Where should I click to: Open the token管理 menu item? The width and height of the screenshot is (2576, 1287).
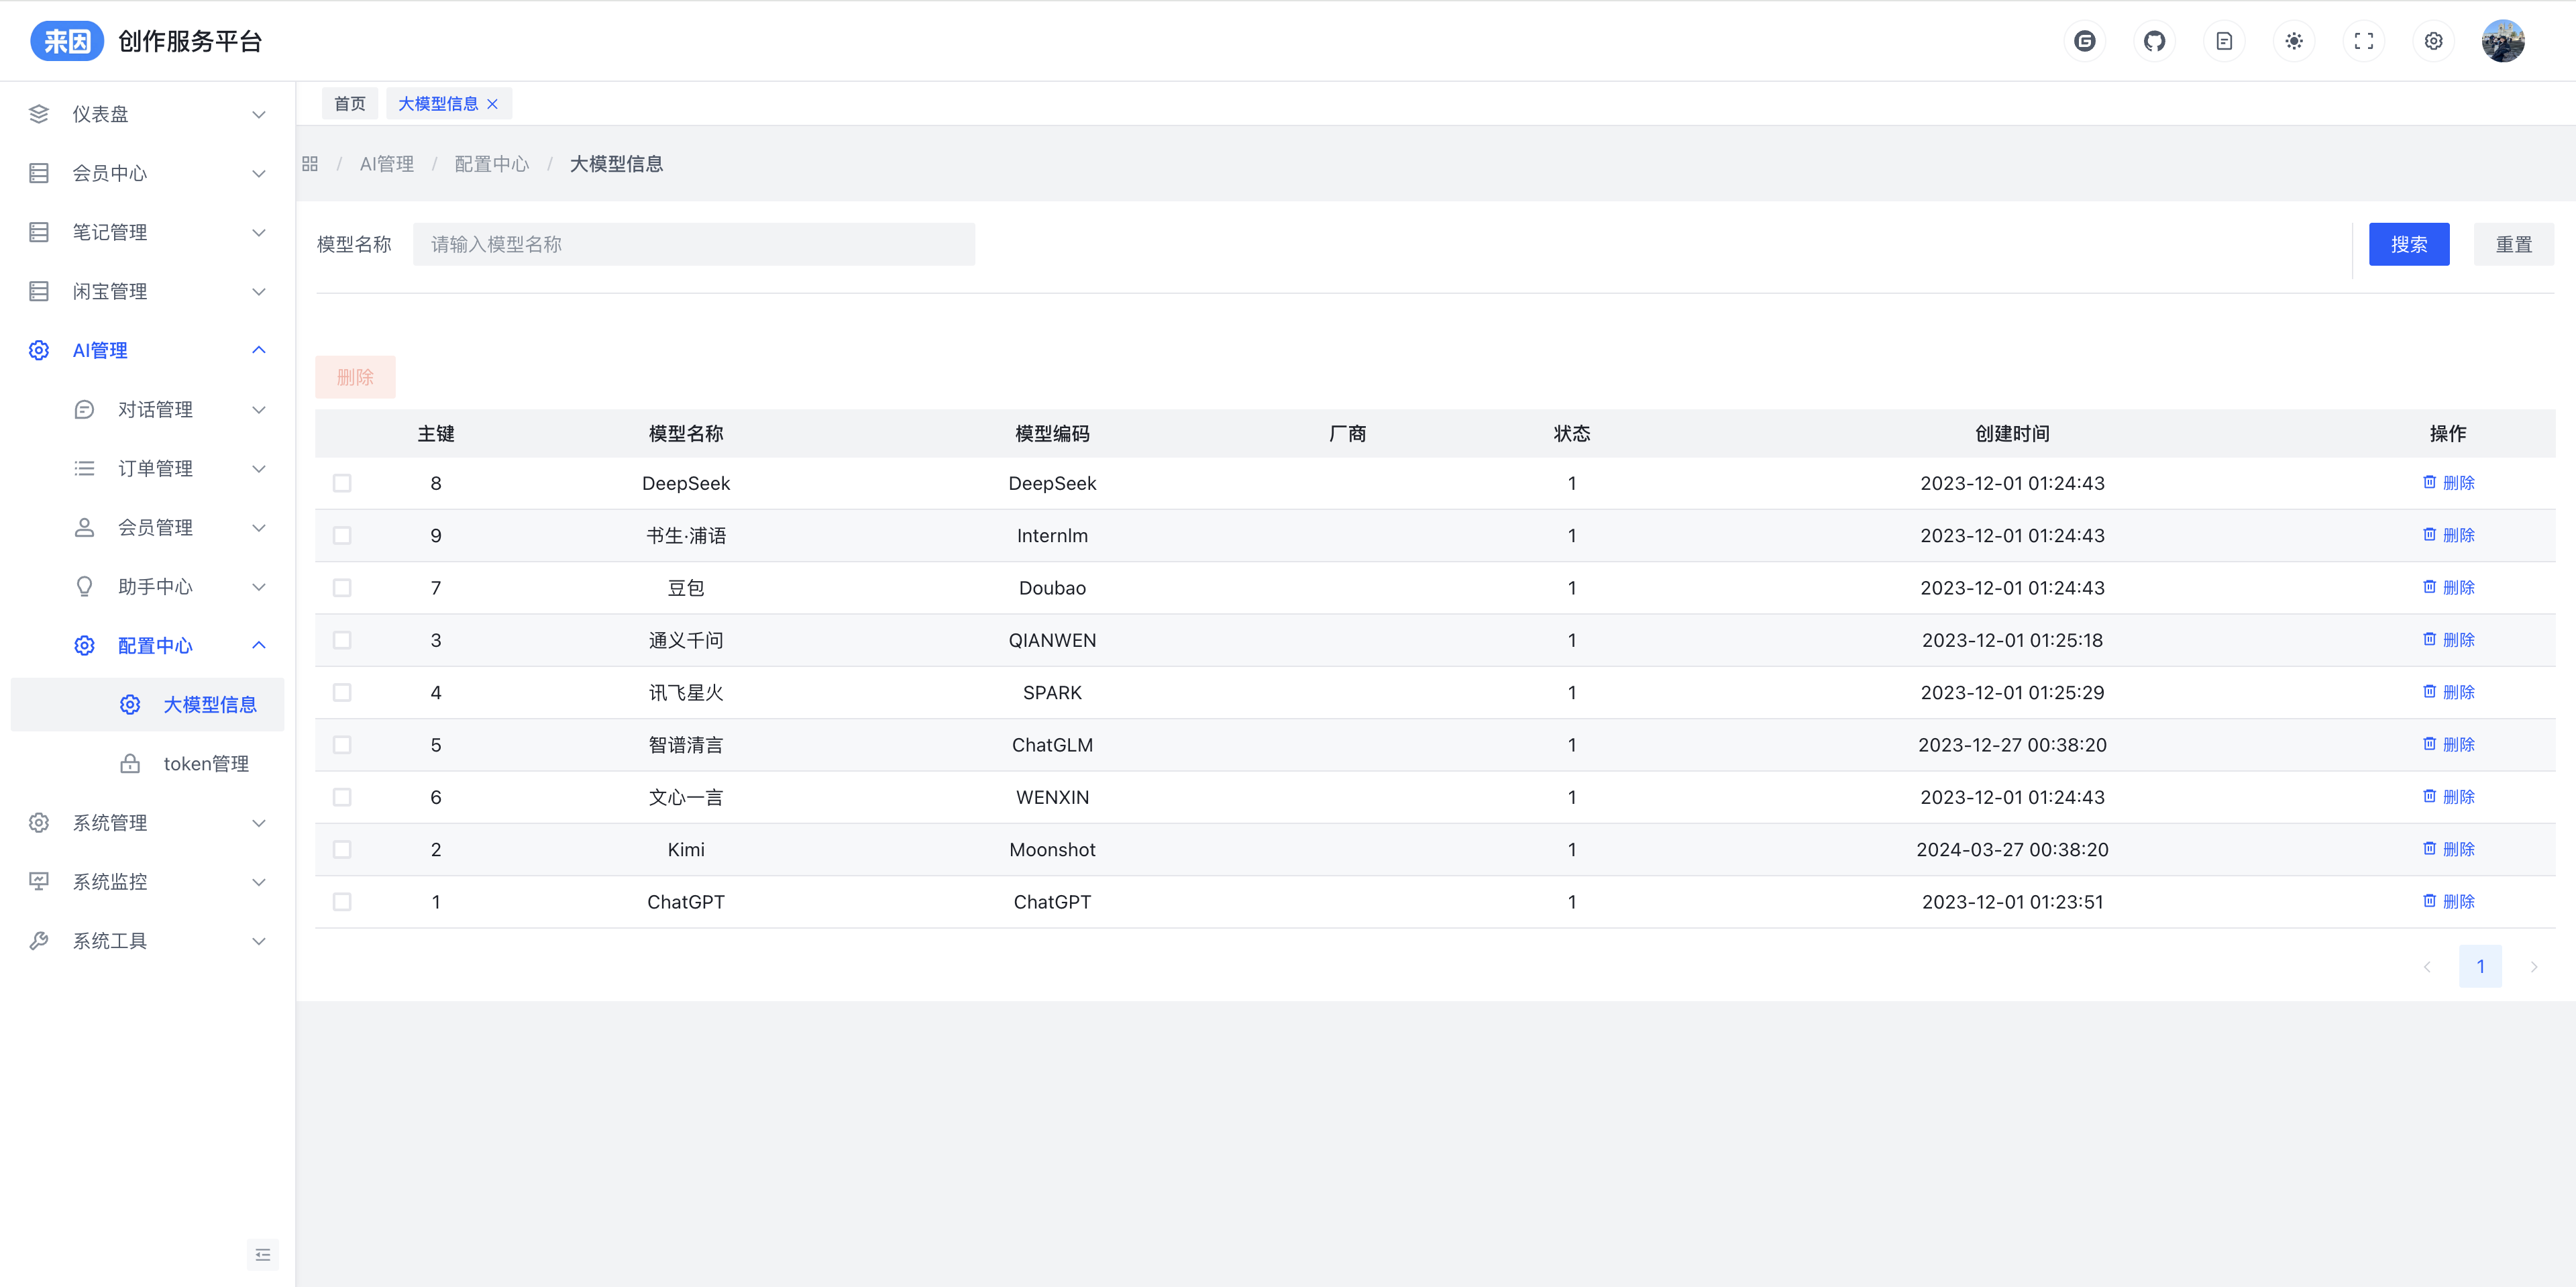click(205, 764)
